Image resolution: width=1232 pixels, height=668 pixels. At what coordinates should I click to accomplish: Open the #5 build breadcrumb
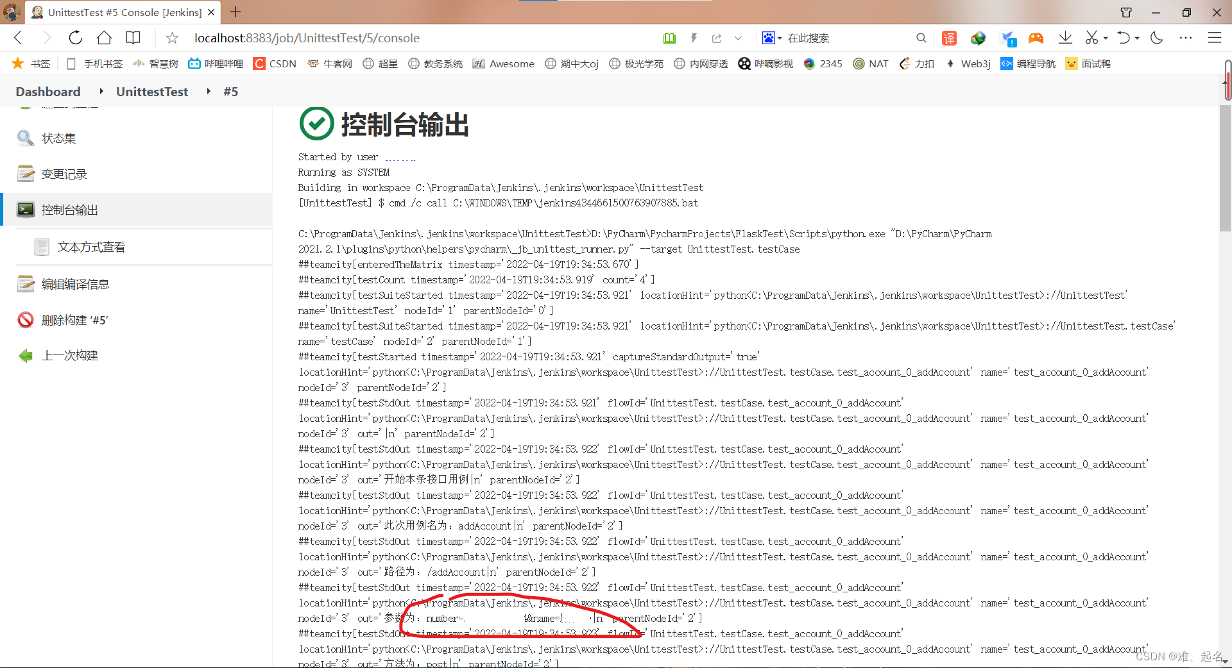(x=231, y=92)
